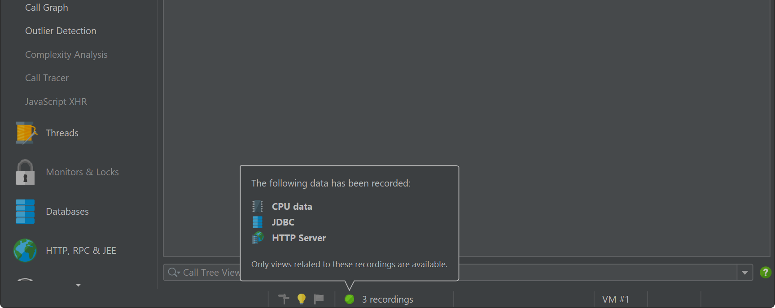Click the green recording status indicator
The width and height of the screenshot is (775, 308).
tap(349, 299)
